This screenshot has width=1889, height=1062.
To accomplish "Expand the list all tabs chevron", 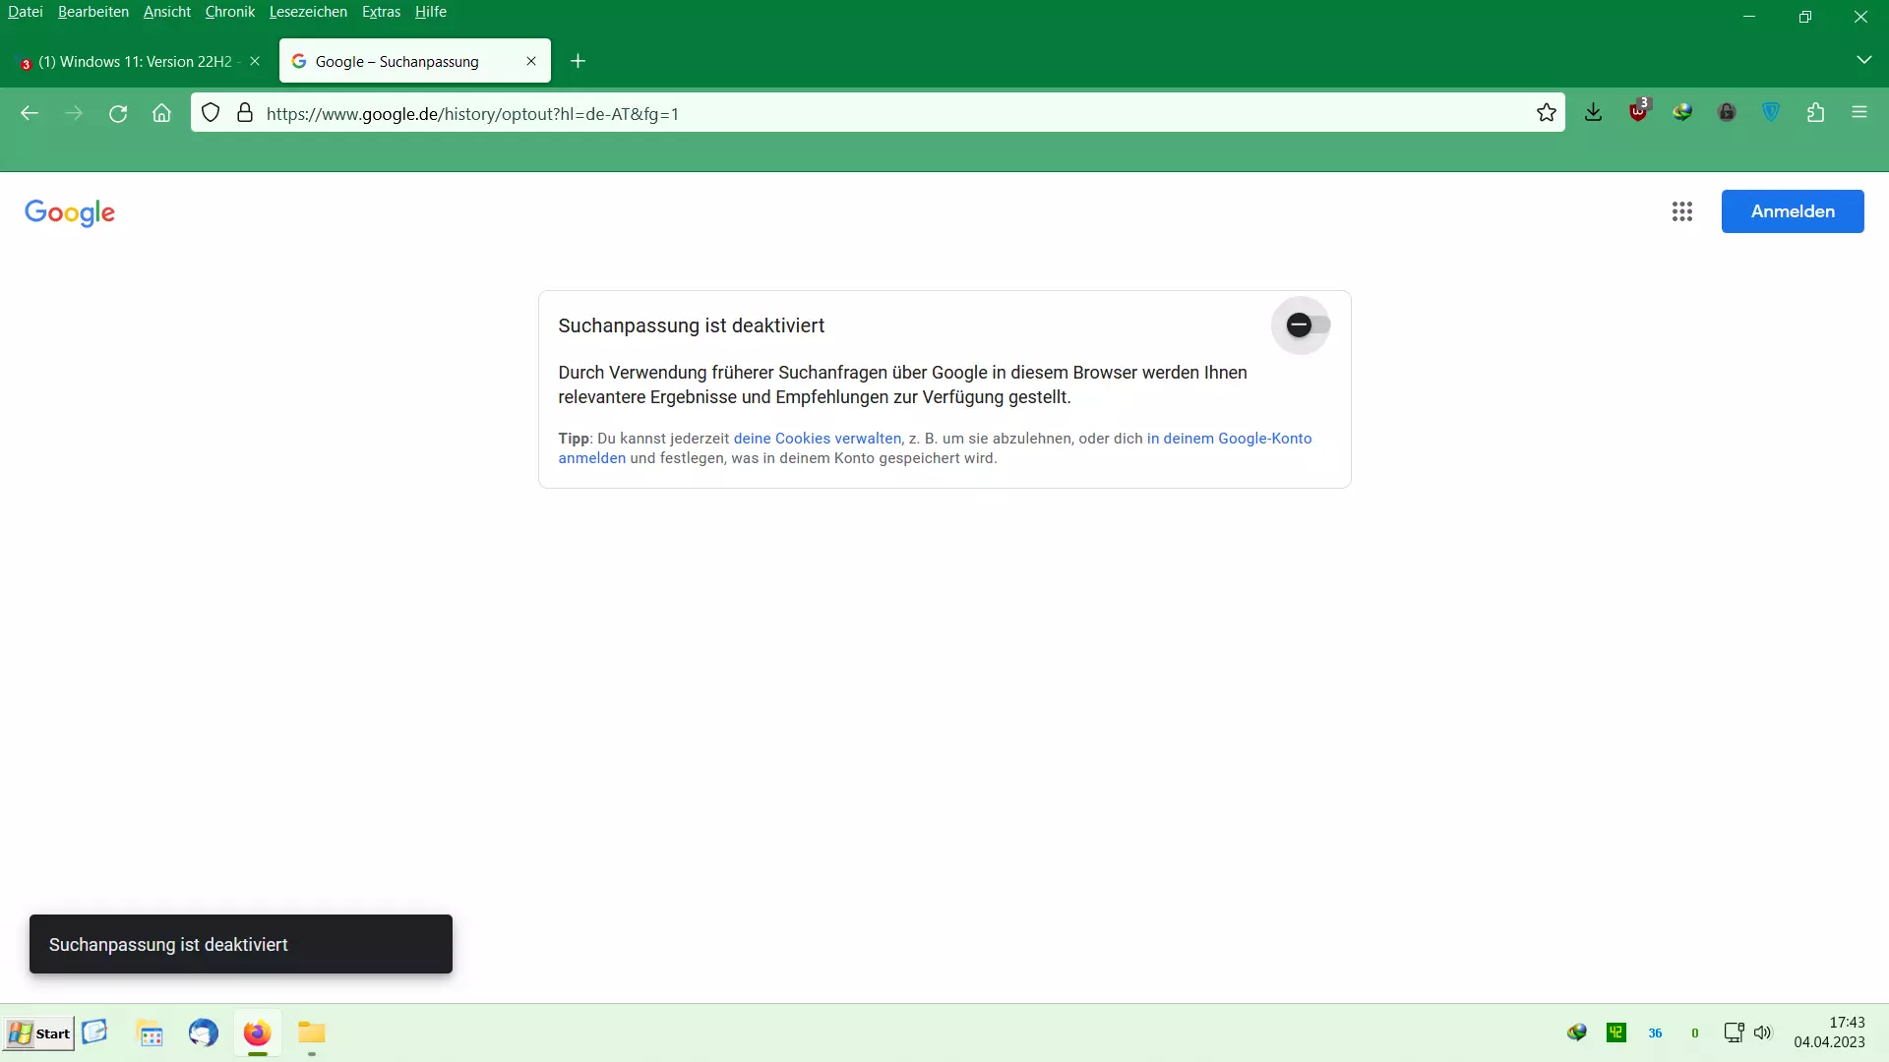I will pyautogui.click(x=1863, y=60).
